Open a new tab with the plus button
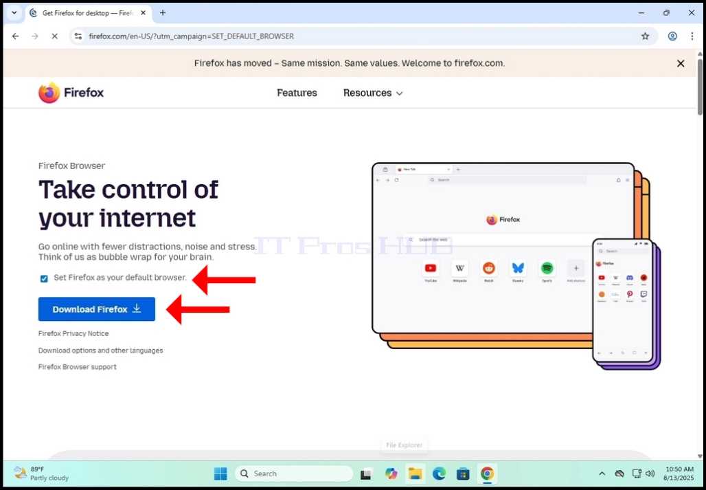The width and height of the screenshot is (706, 490). pos(163,13)
